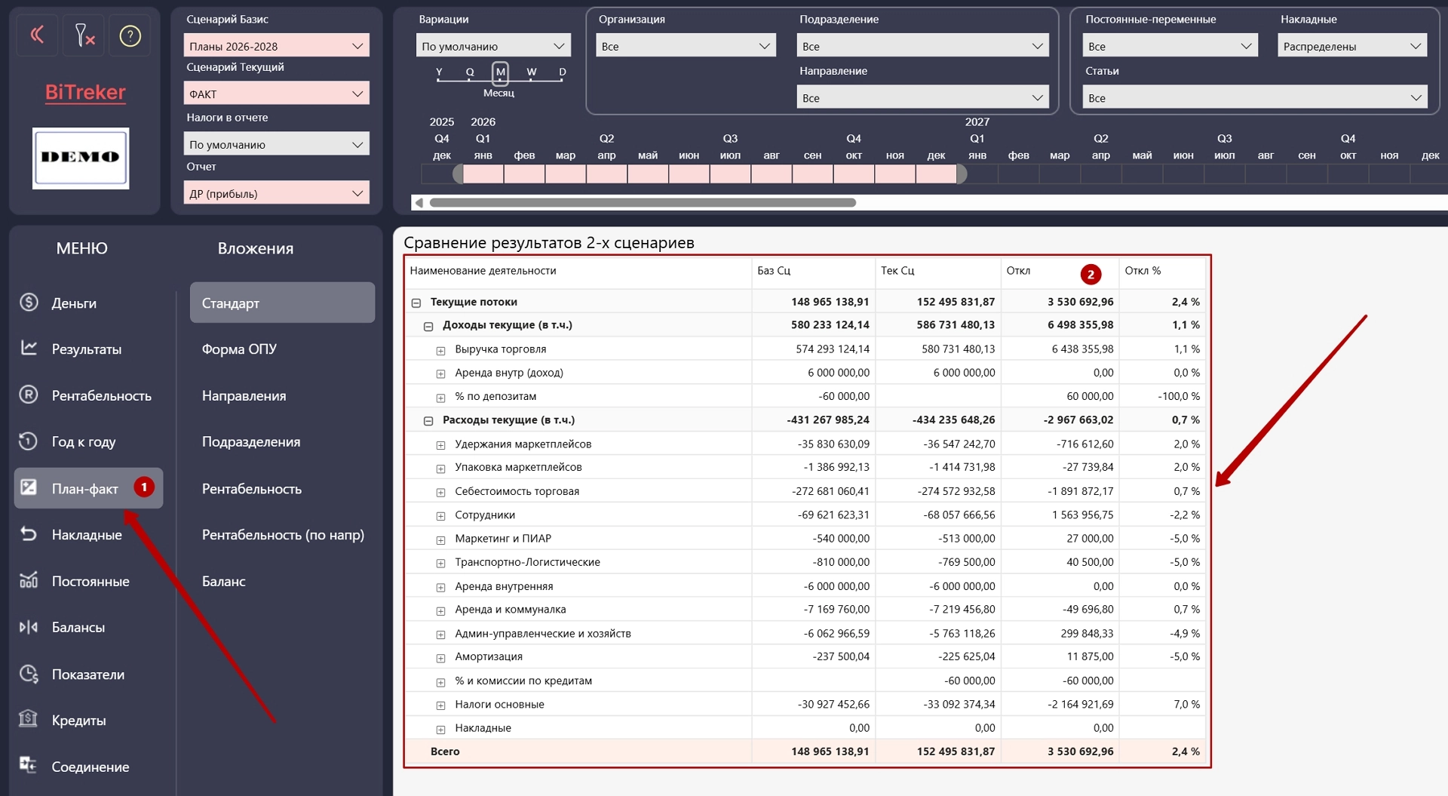Click the DEMO company logo
1448x796 pixels.
point(81,158)
